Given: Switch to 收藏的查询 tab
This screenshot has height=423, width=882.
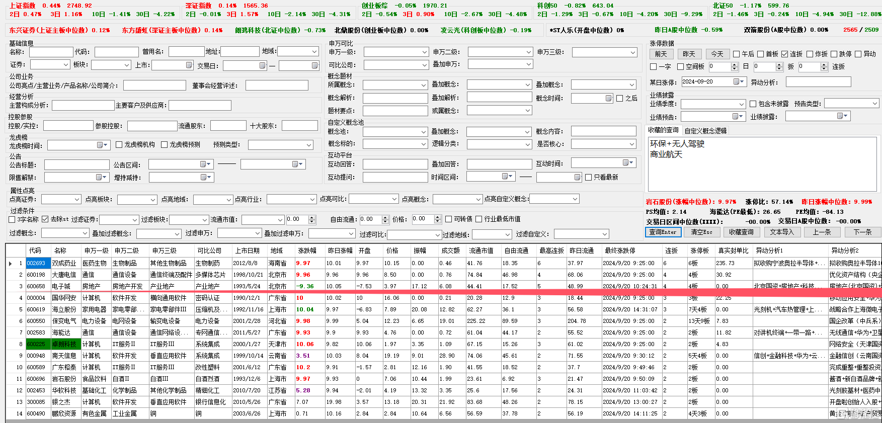Looking at the screenshot, I should [x=663, y=130].
